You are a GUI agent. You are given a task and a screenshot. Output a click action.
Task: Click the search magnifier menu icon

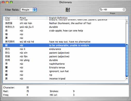pos(101,10)
